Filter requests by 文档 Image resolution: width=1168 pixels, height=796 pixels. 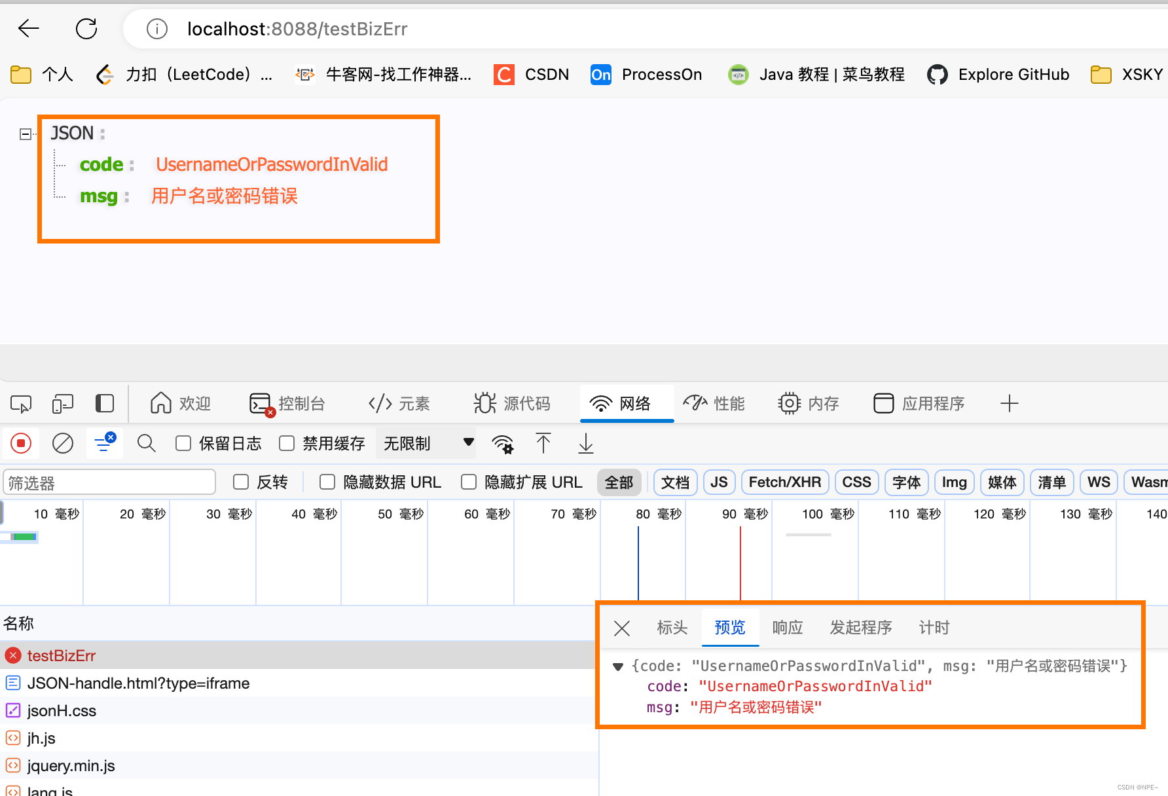[x=675, y=482]
